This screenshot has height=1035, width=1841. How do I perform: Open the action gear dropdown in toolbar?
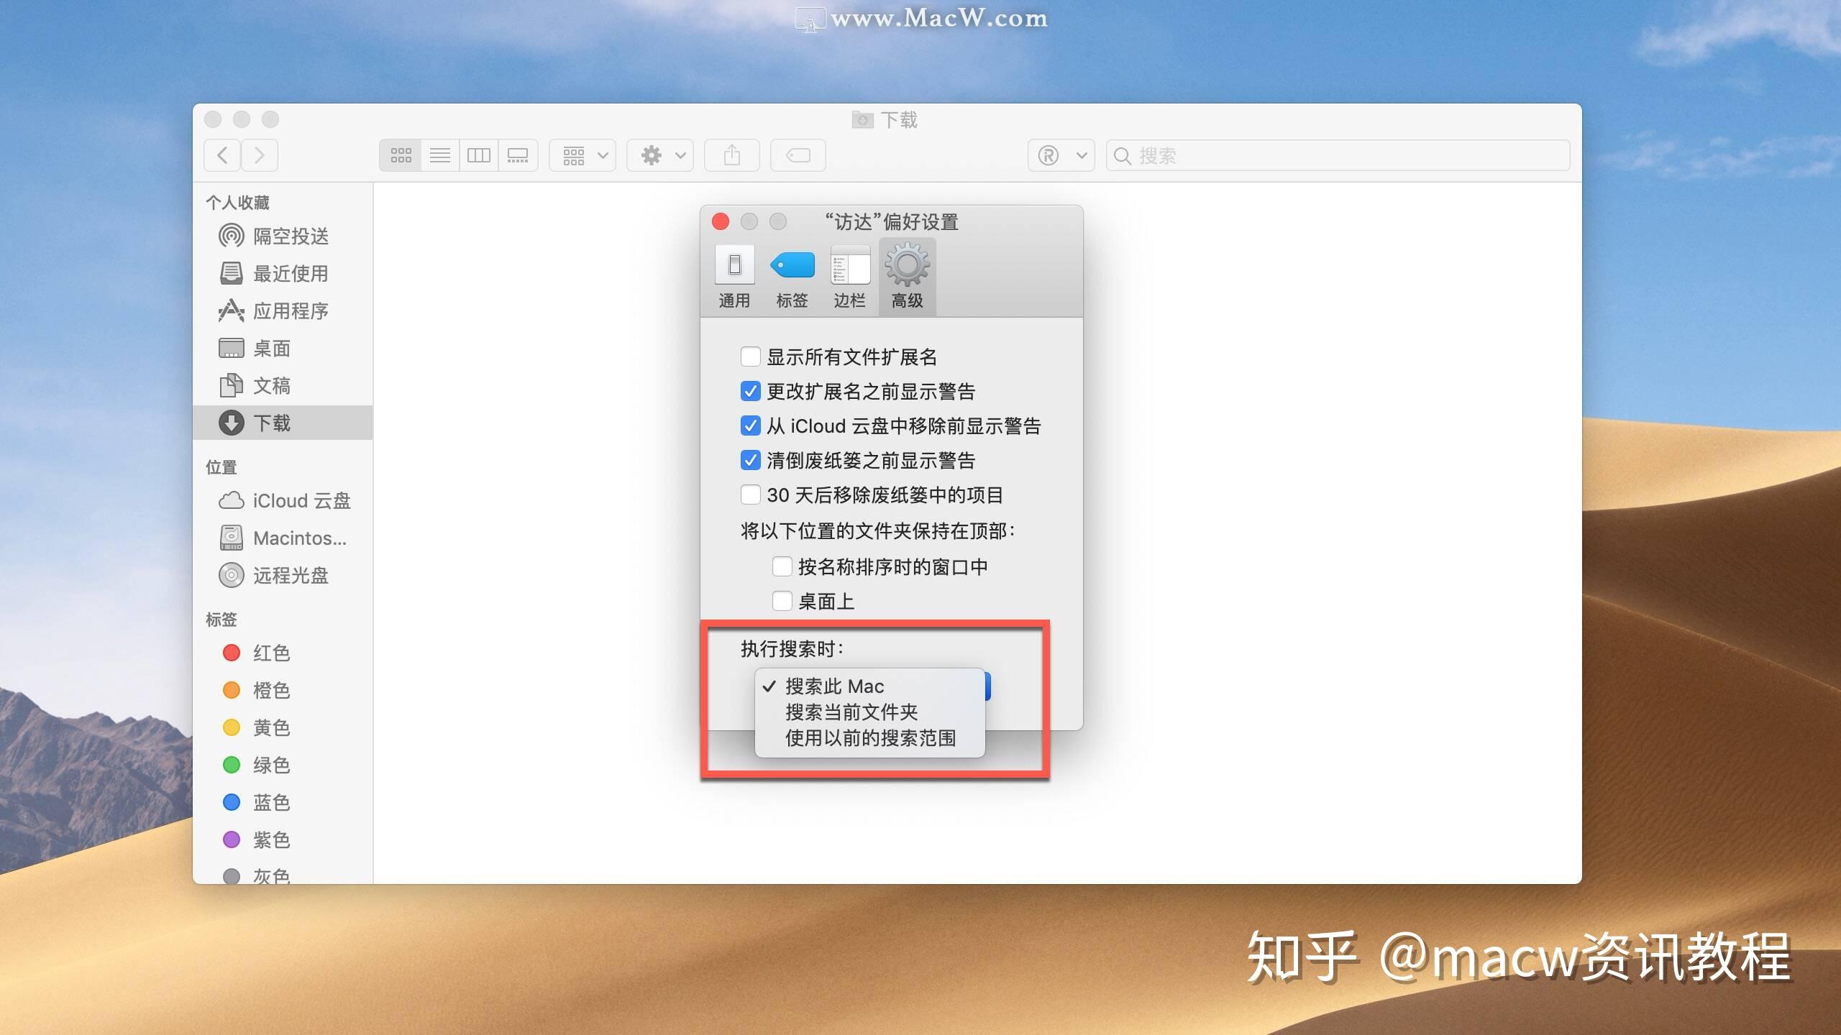point(659,155)
